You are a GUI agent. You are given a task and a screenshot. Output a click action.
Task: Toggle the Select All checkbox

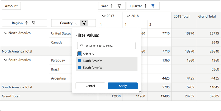[x=80, y=54]
